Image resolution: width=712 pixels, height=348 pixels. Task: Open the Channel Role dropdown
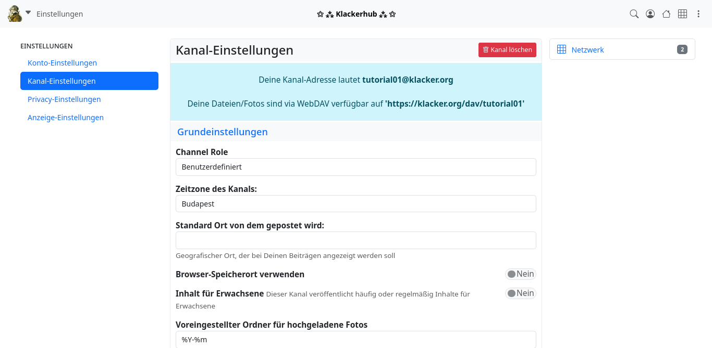(x=355, y=167)
